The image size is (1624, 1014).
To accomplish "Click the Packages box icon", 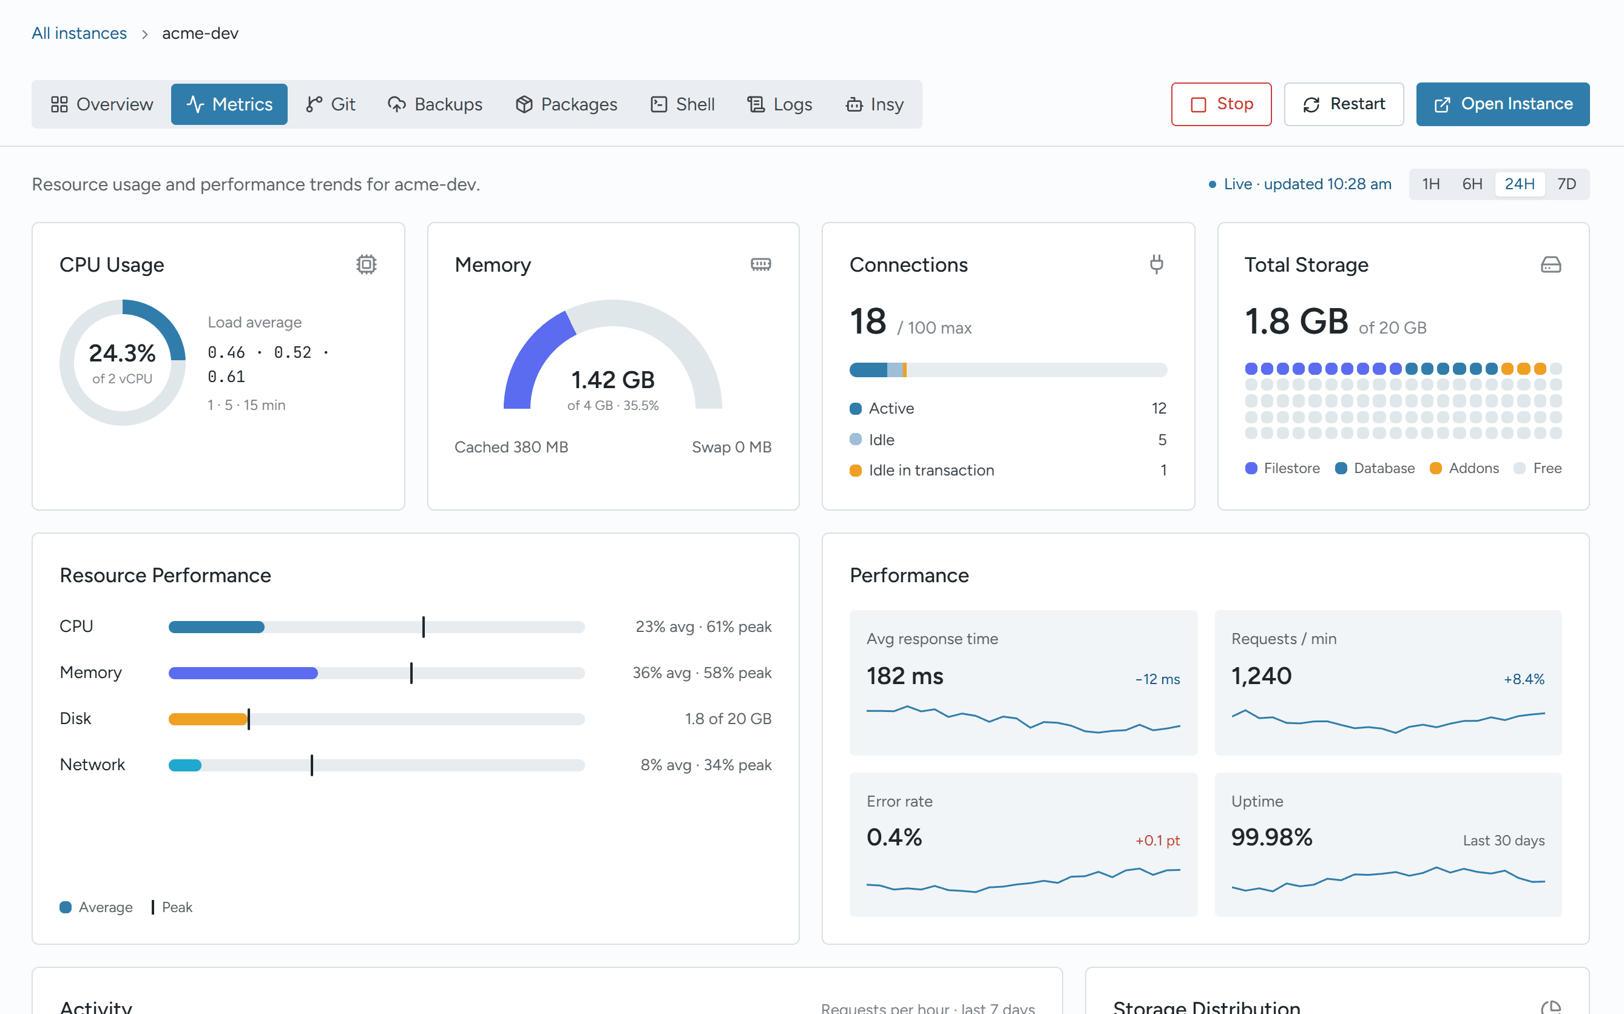I will [x=524, y=104].
